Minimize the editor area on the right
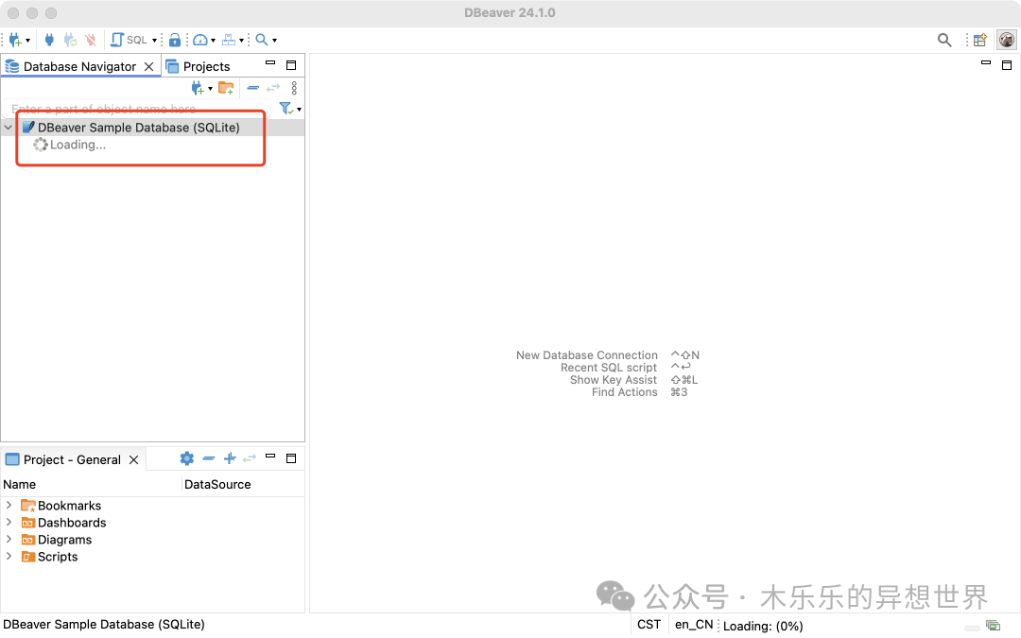 (x=986, y=63)
